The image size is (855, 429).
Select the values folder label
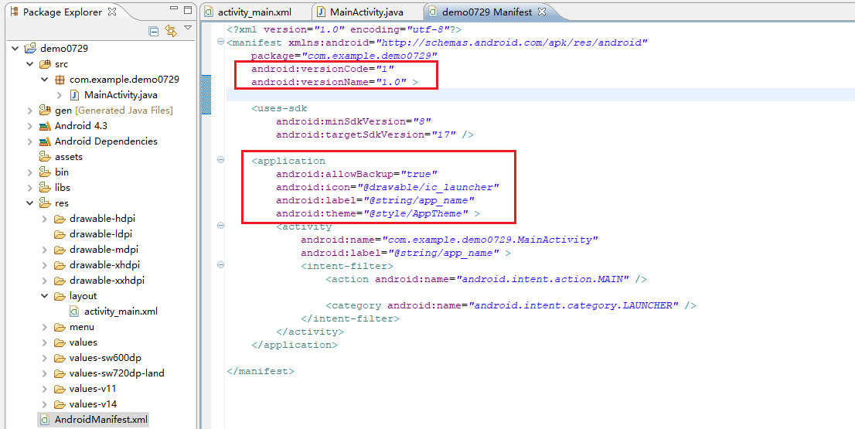[83, 342]
